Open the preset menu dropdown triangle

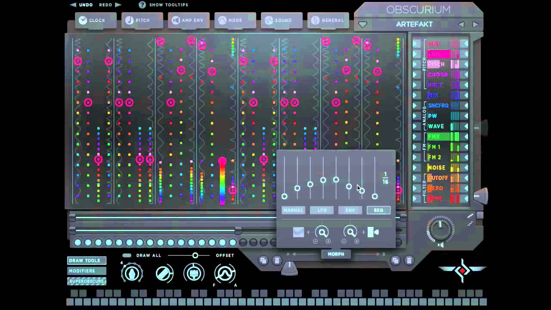coord(363,25)
